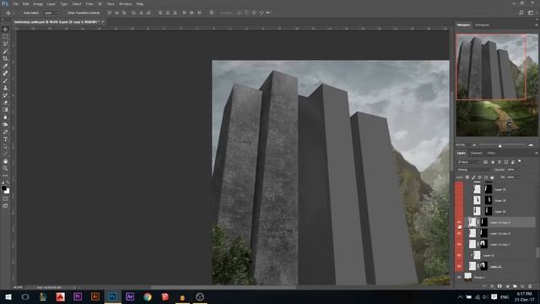540x304 pixels.
Task: Switch to the Histogram tab
Action: point(482,25)
